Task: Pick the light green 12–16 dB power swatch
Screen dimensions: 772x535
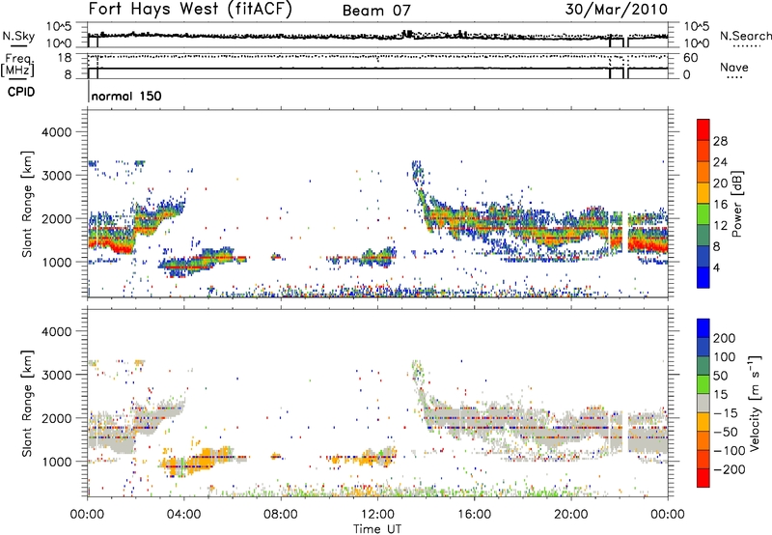Action: (x=703, y=213)
